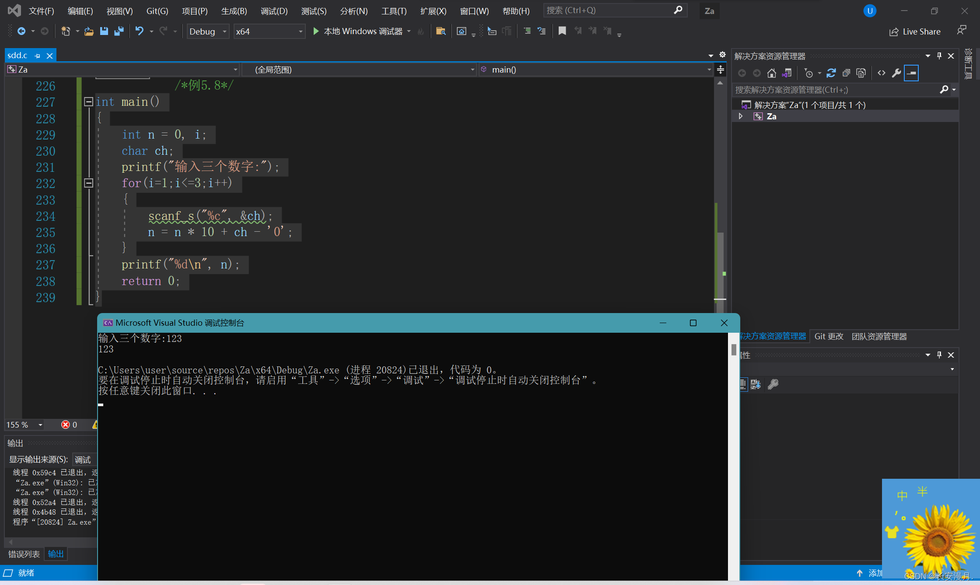Click the sync refresh icon in Solution Explorer

click(x=831, y=73)
